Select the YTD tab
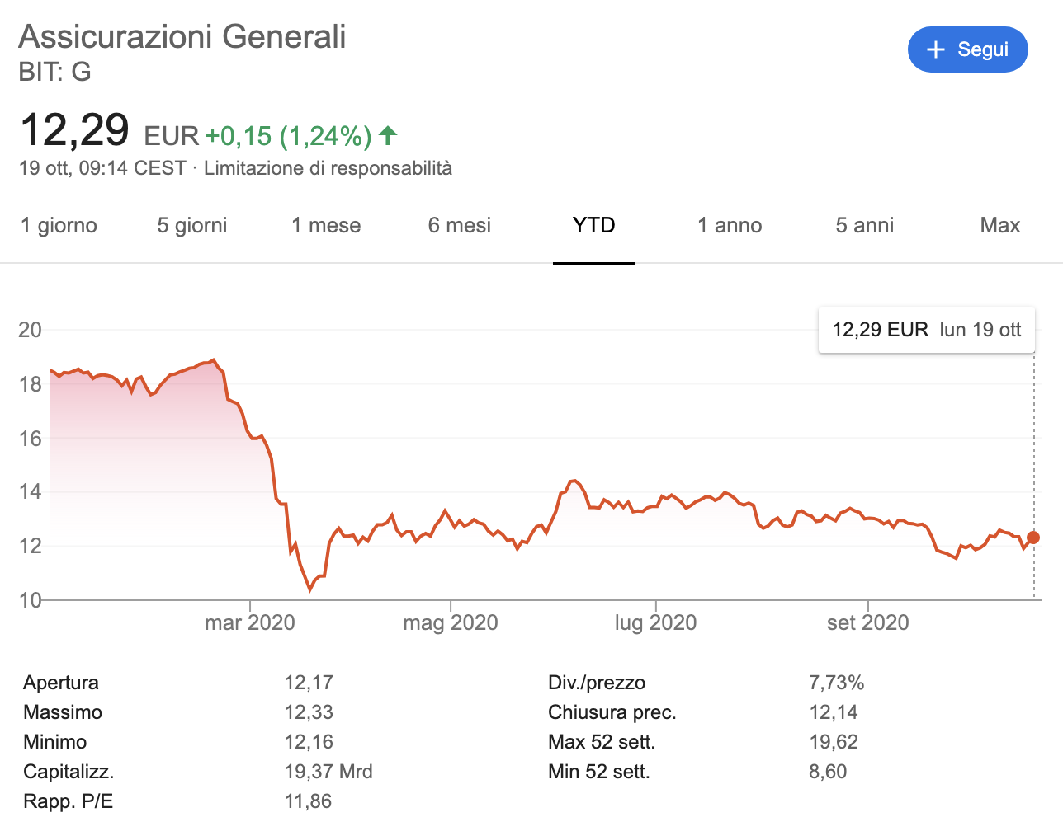Screen dimensions: 1063x836 (x=593, y=225)
